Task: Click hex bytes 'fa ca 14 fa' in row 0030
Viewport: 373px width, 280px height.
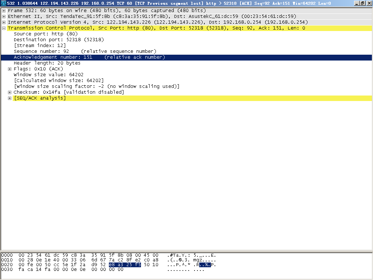Action: tap(35, 270)
